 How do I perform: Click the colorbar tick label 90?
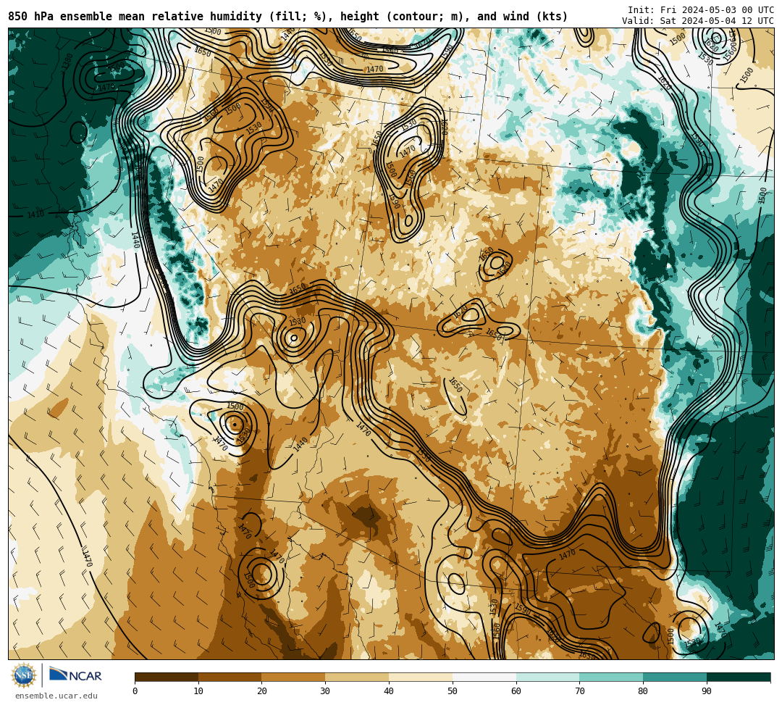pyautogui.click(x=707, y=691)
